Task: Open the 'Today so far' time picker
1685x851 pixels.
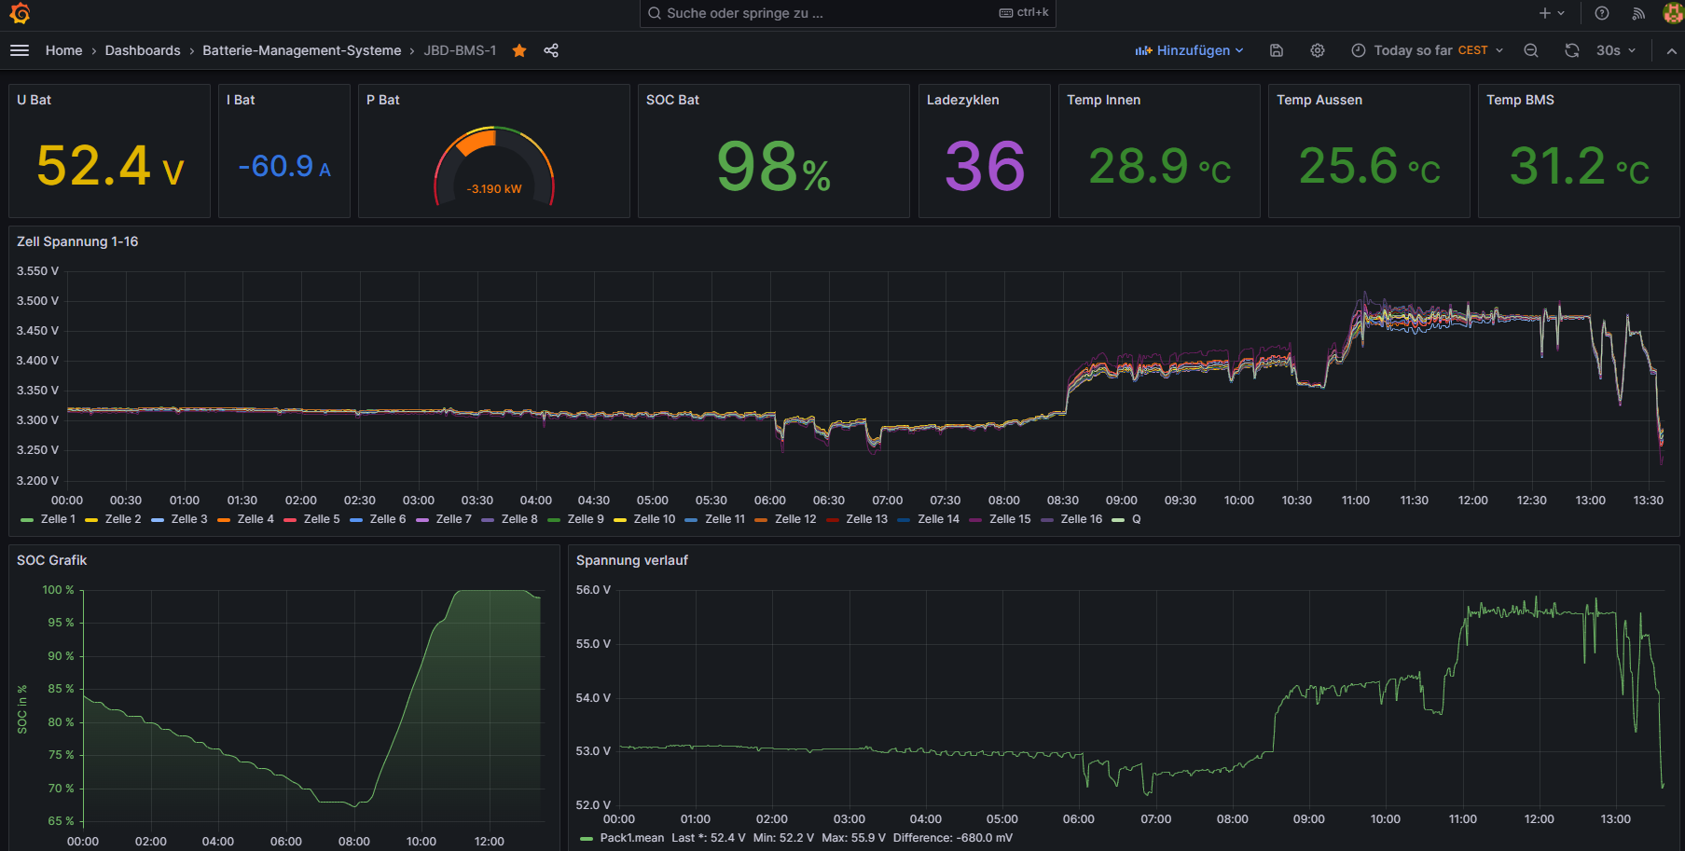Action: (x=1427, y=50)
